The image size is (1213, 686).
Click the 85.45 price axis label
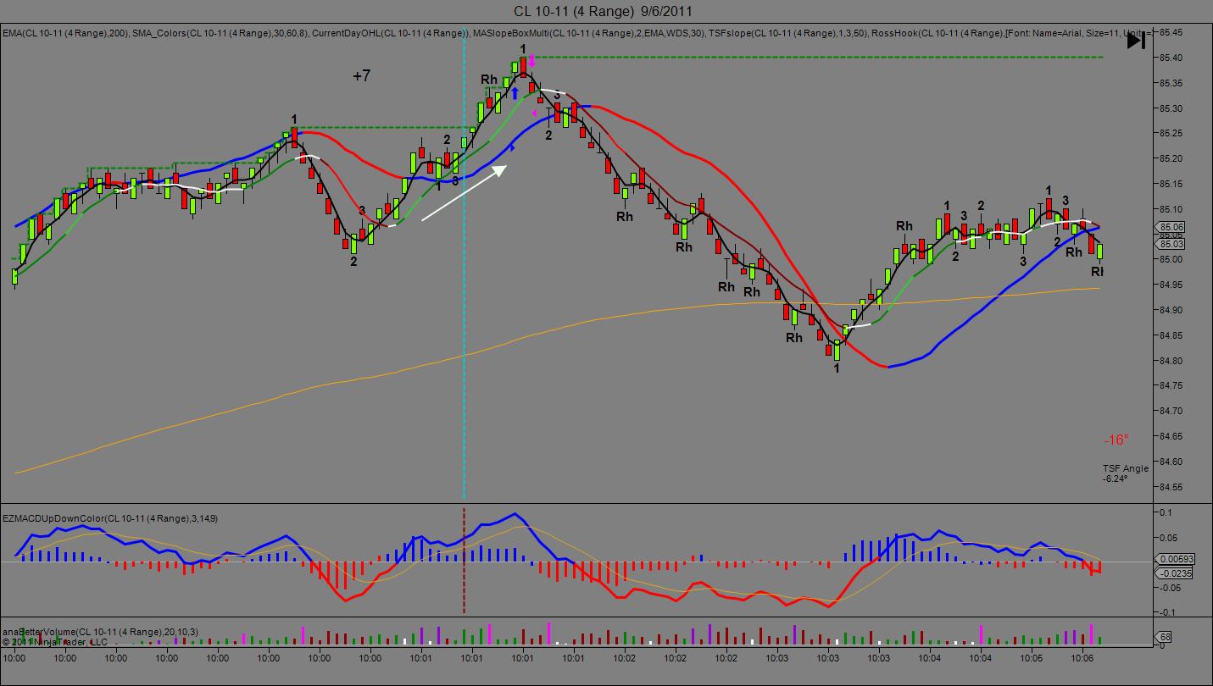pos(1173,32)
